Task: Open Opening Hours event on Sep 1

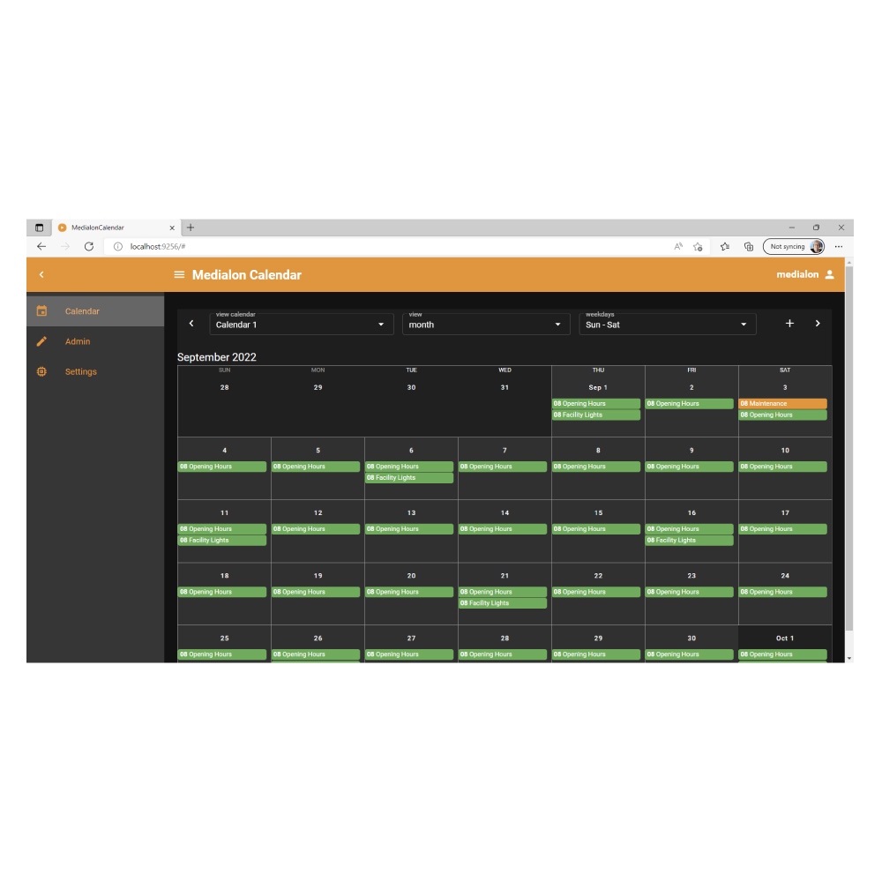Action: pyautogui.click(x=595, y=403)
